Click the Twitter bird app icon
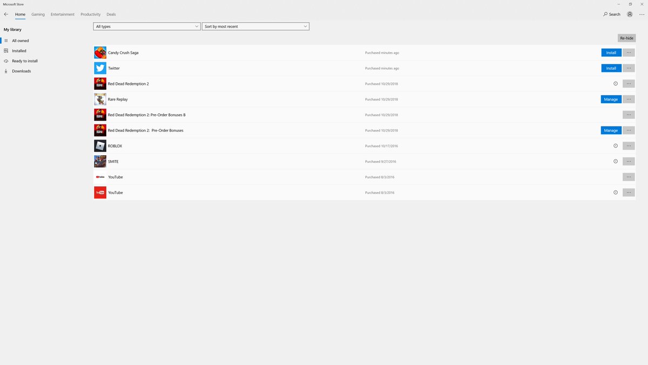This screenshot has width=648, height=365. click(100, 68)
